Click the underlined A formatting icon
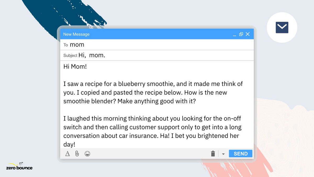The width and height of the screenshot is (314, 177). click(x=68, y=154)
